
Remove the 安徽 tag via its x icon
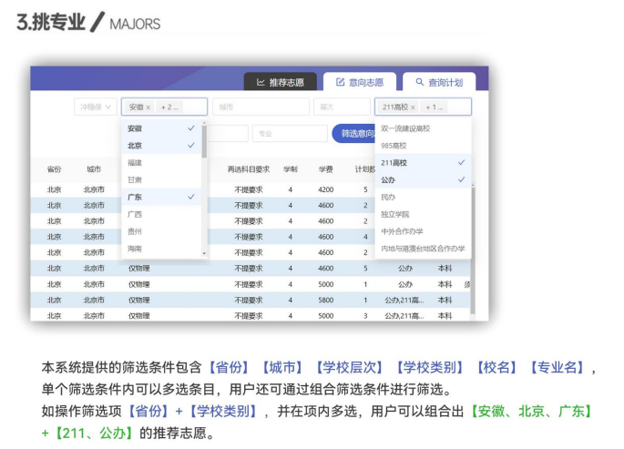pos(148,107)
